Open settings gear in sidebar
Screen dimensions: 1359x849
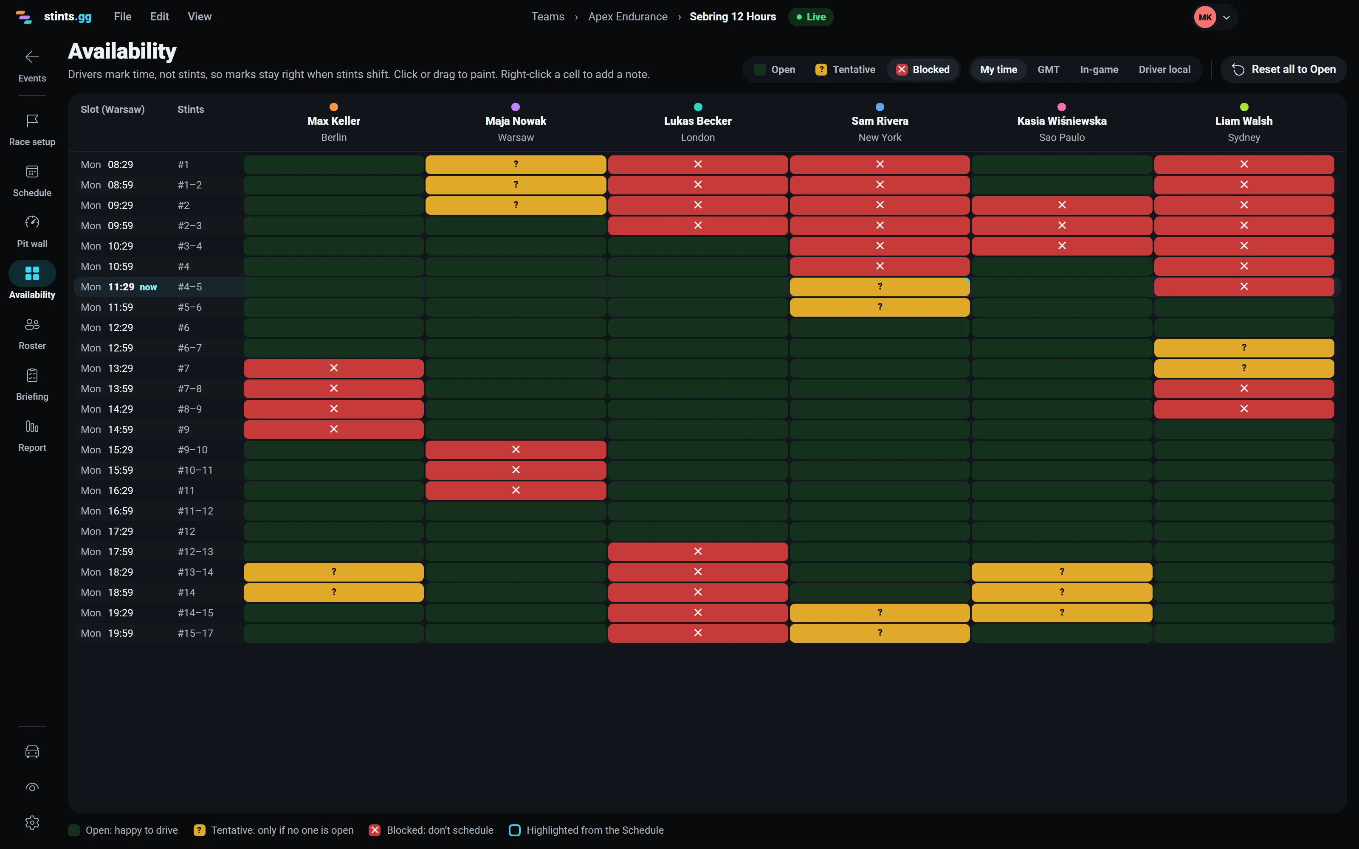[32, 823]
